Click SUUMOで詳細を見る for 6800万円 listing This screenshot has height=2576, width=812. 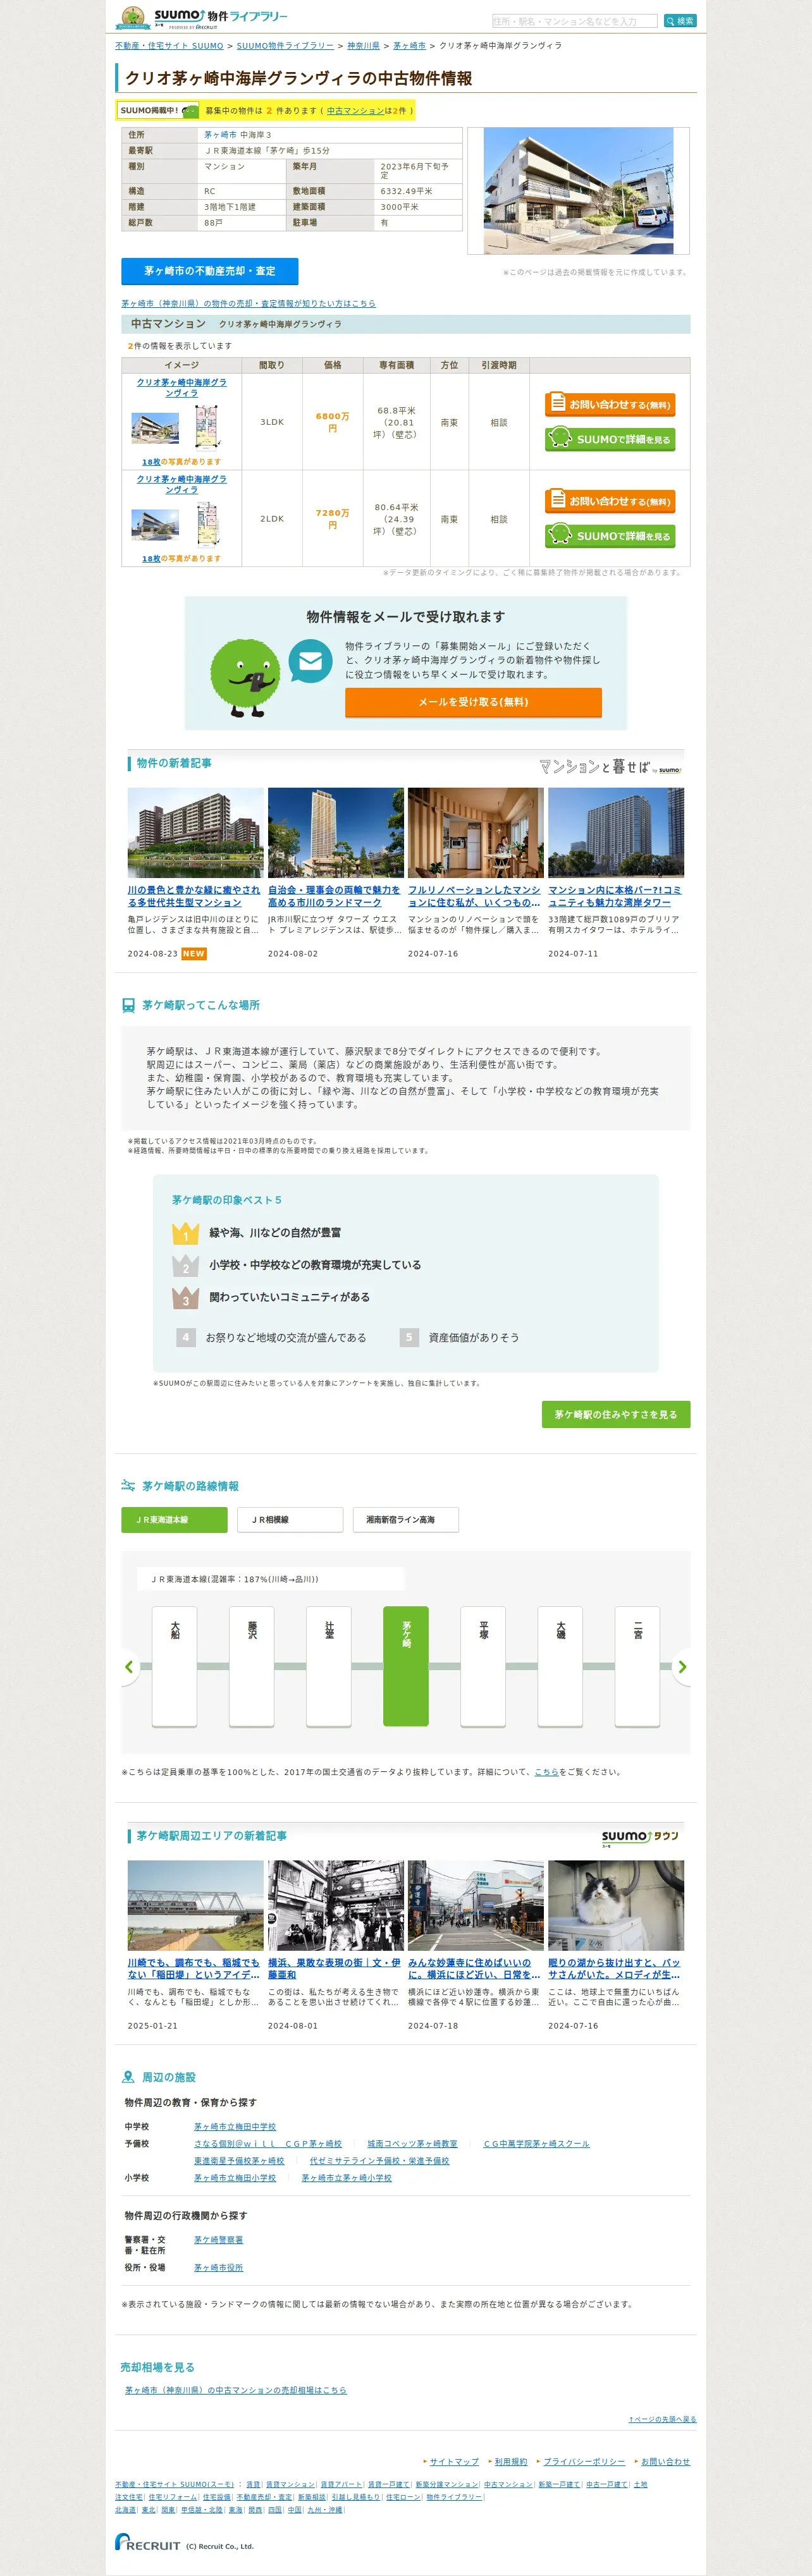[x=610, y=438]
